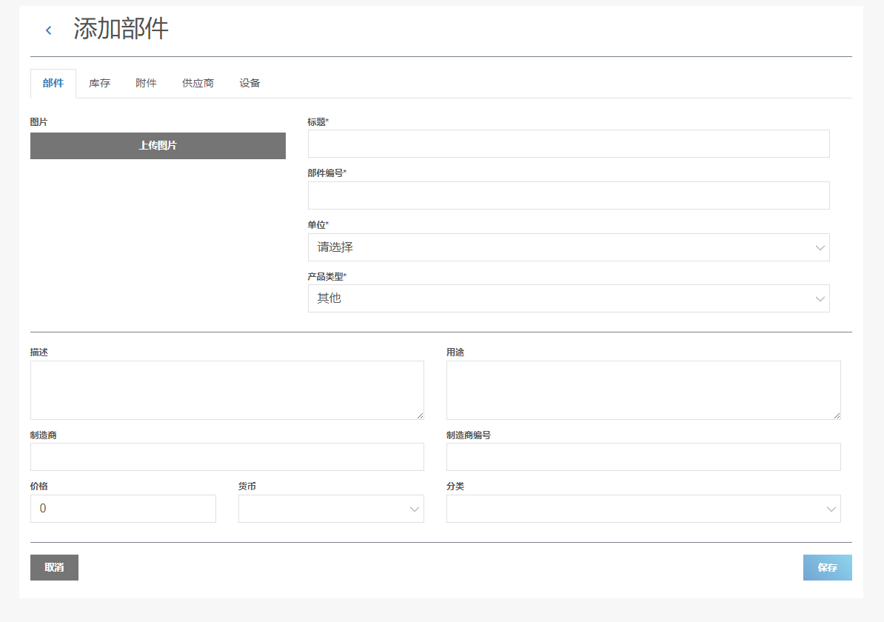Viewport: 884px width, 622px height.
Task: Click the 标题 input field
Action: click(568, 144)
